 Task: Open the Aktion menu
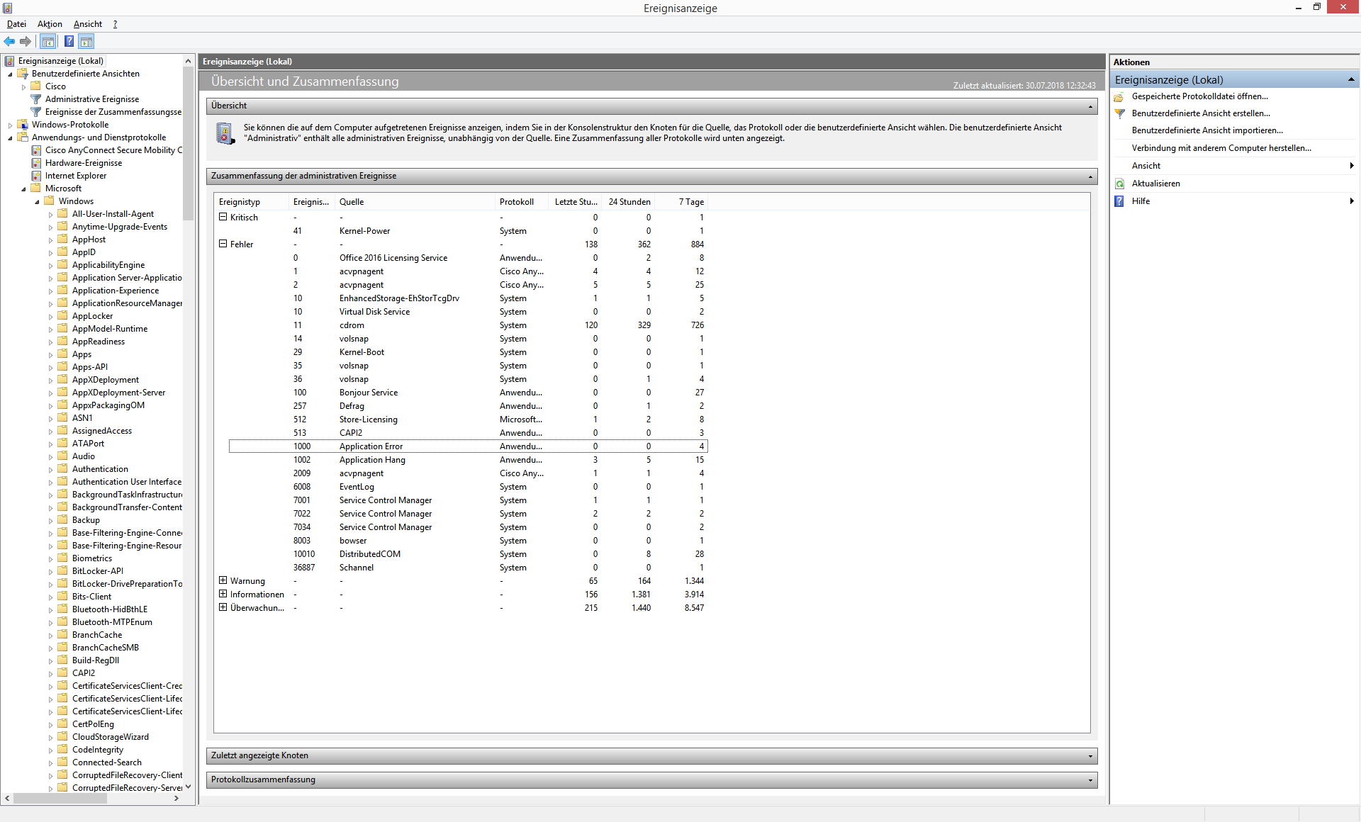[x=50, y=24]
